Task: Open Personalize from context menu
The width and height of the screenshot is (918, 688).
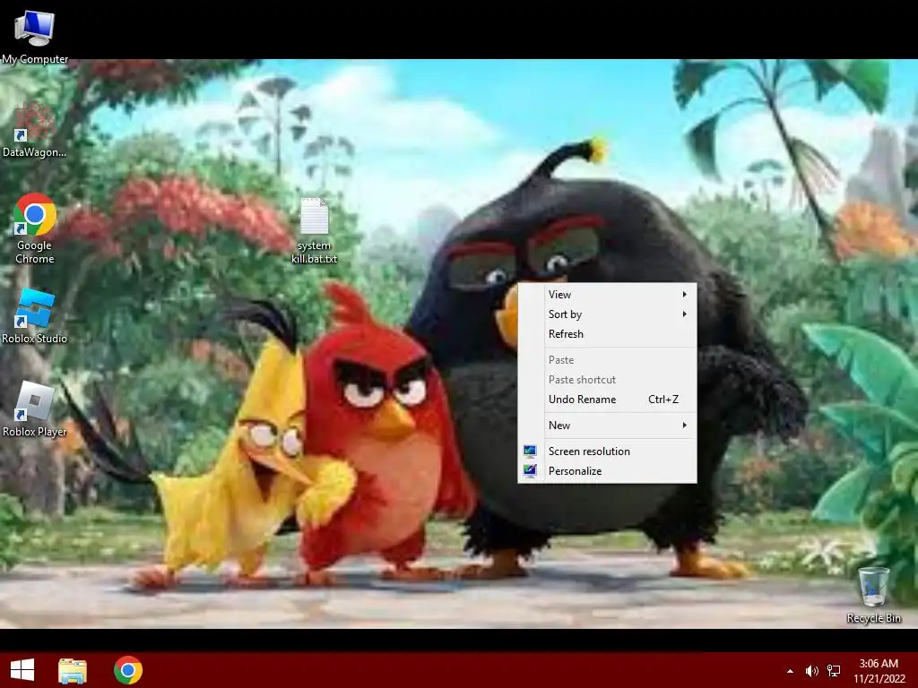Action: 607,471
